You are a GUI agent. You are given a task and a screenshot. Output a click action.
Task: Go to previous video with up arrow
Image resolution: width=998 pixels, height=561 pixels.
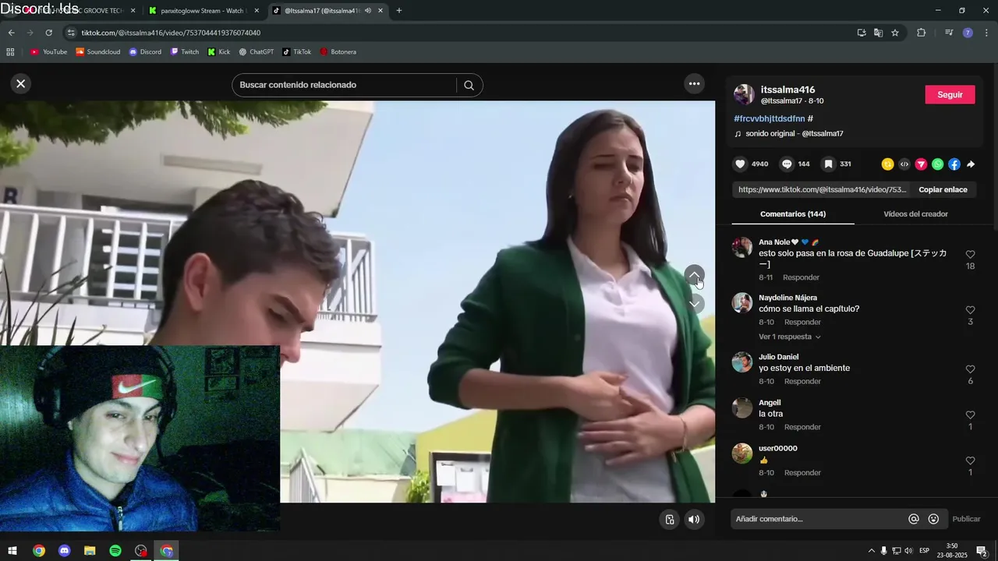pos(694,275)
